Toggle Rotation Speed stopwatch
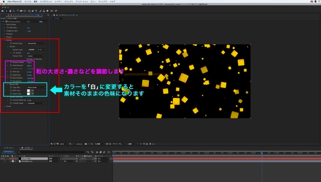This screenshot has height=182, width=321. click(x=11, y=62)
